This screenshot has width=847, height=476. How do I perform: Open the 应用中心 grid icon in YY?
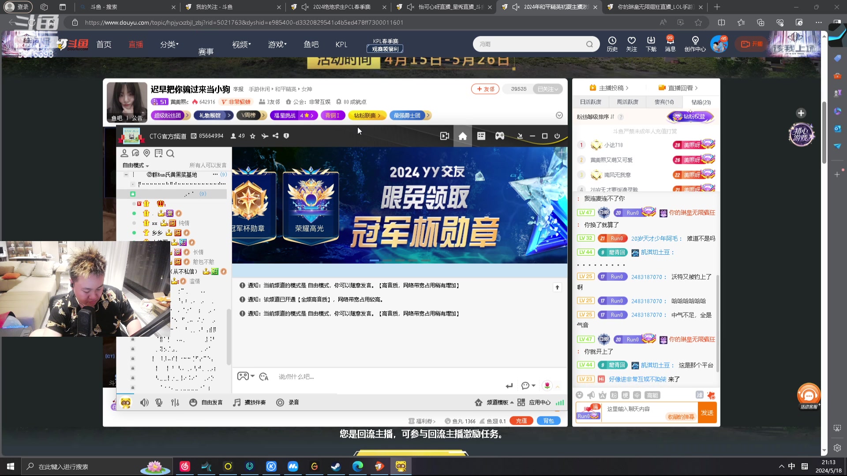(521, 402)
